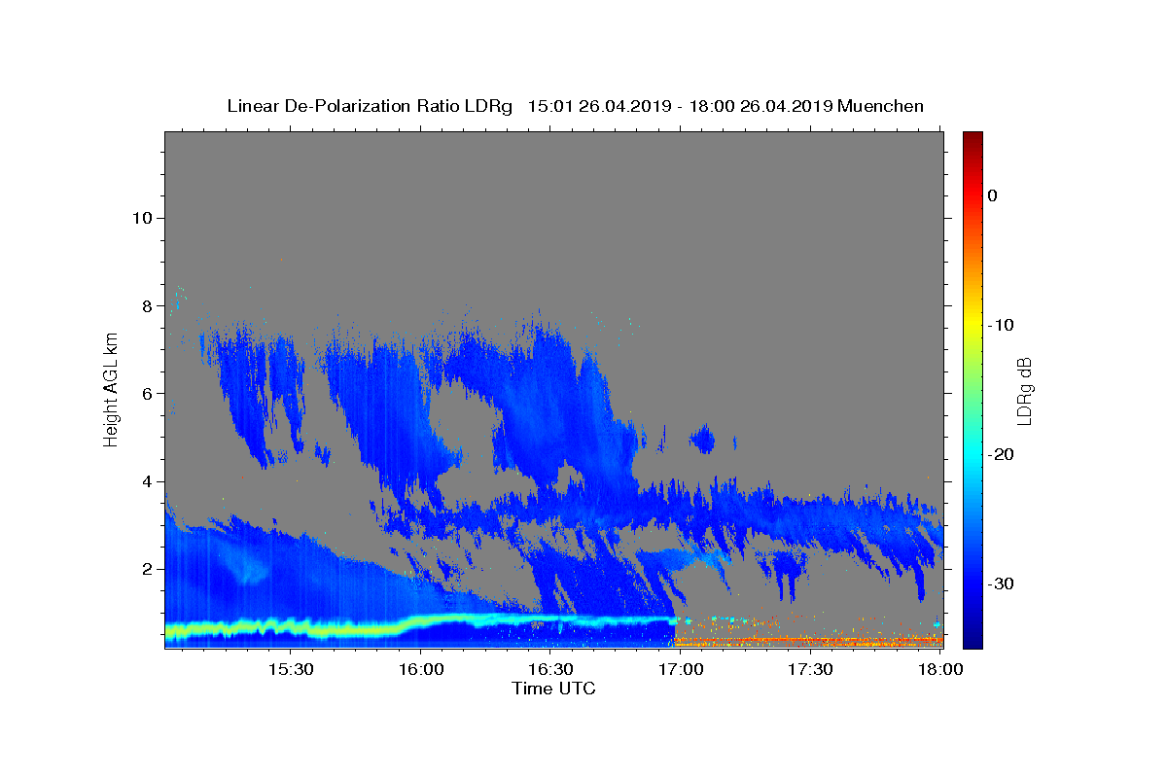
Task: Click the 16:00 time tick label
Action: (x=421, y=669)
